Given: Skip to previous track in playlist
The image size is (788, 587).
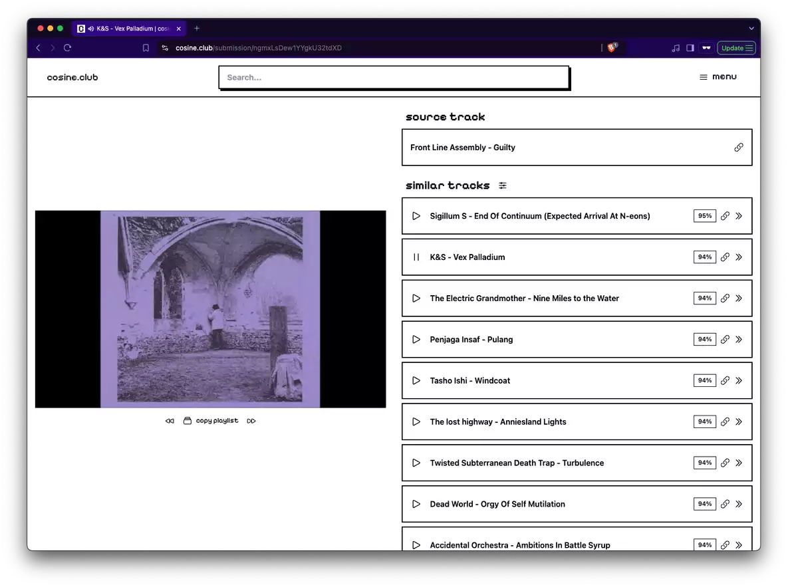Looking at the screenshot, I should click(x=170, y=421).
